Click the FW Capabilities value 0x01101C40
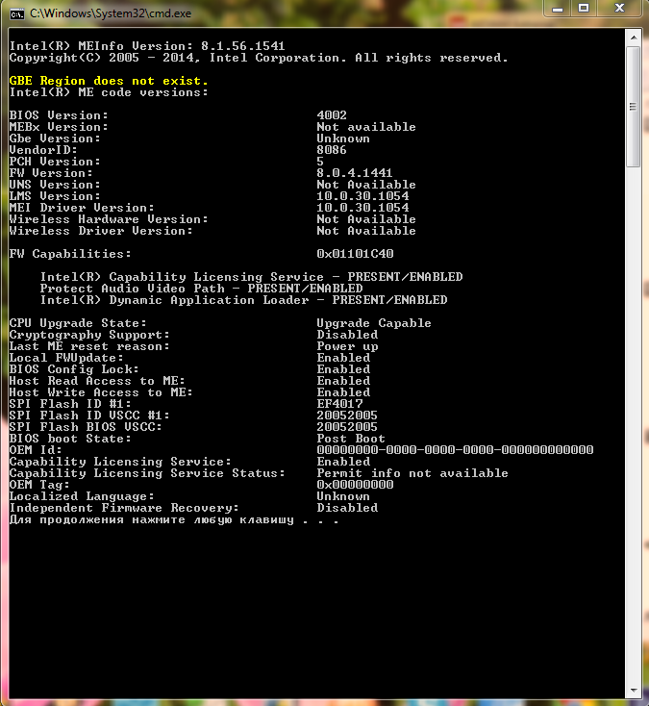649x706 pixels. pyautogui.click(x=355, y=254)
